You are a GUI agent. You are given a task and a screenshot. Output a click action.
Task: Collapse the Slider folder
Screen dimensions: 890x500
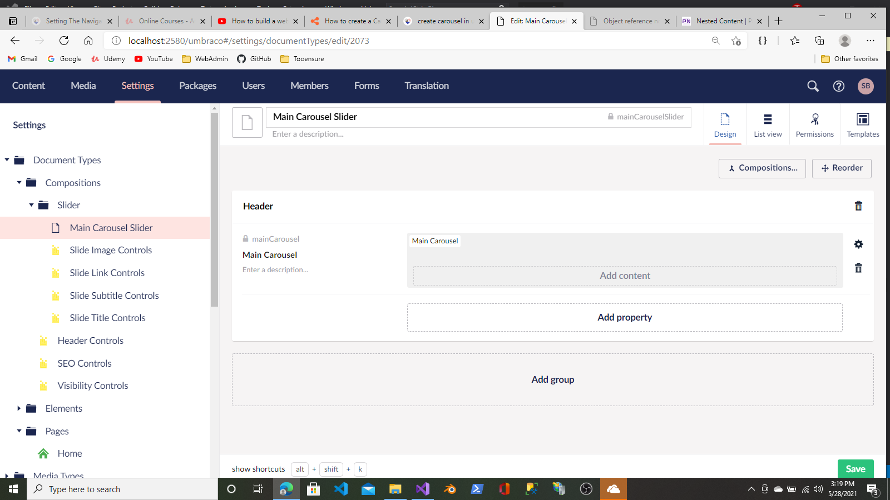tap(32, 205)
